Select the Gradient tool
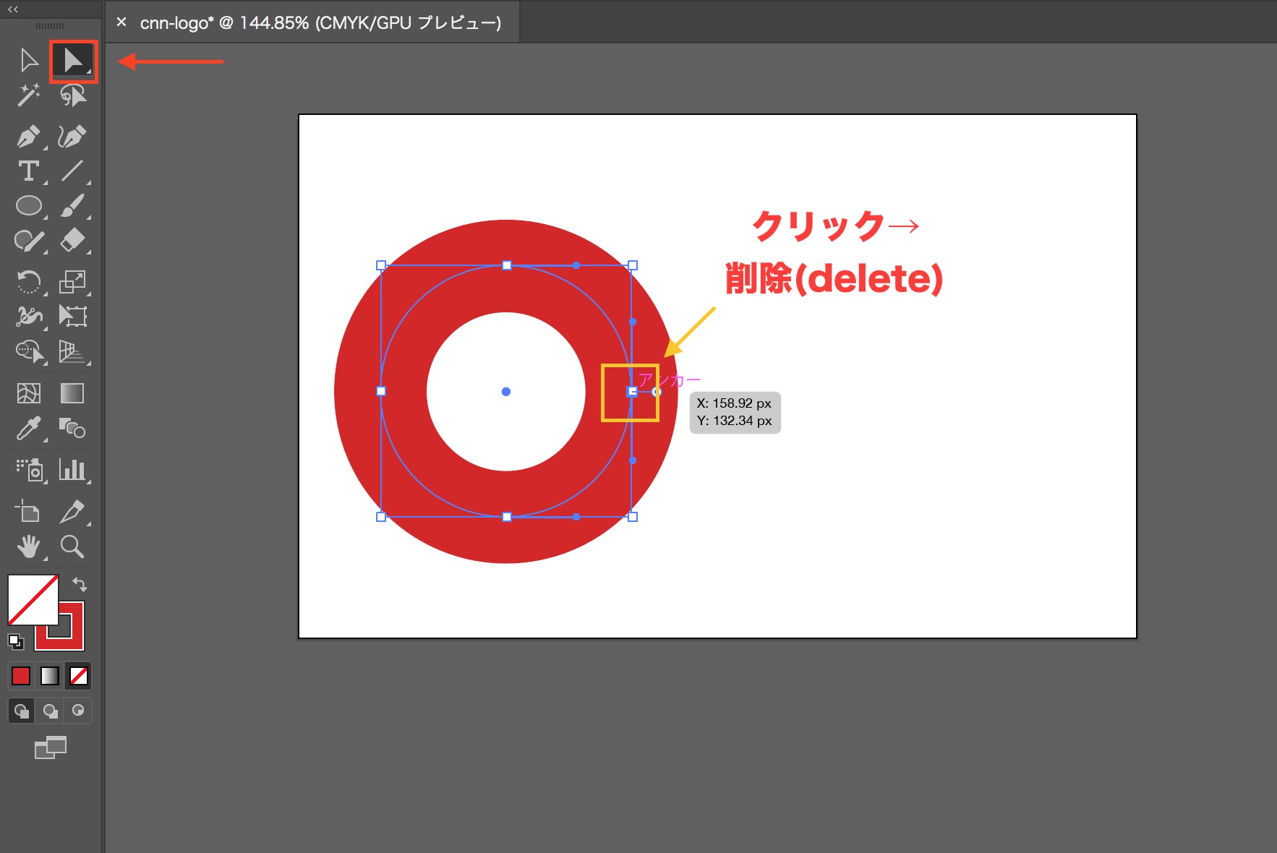Viewport: 1277px width, 853px height. [x=72, y=393]
